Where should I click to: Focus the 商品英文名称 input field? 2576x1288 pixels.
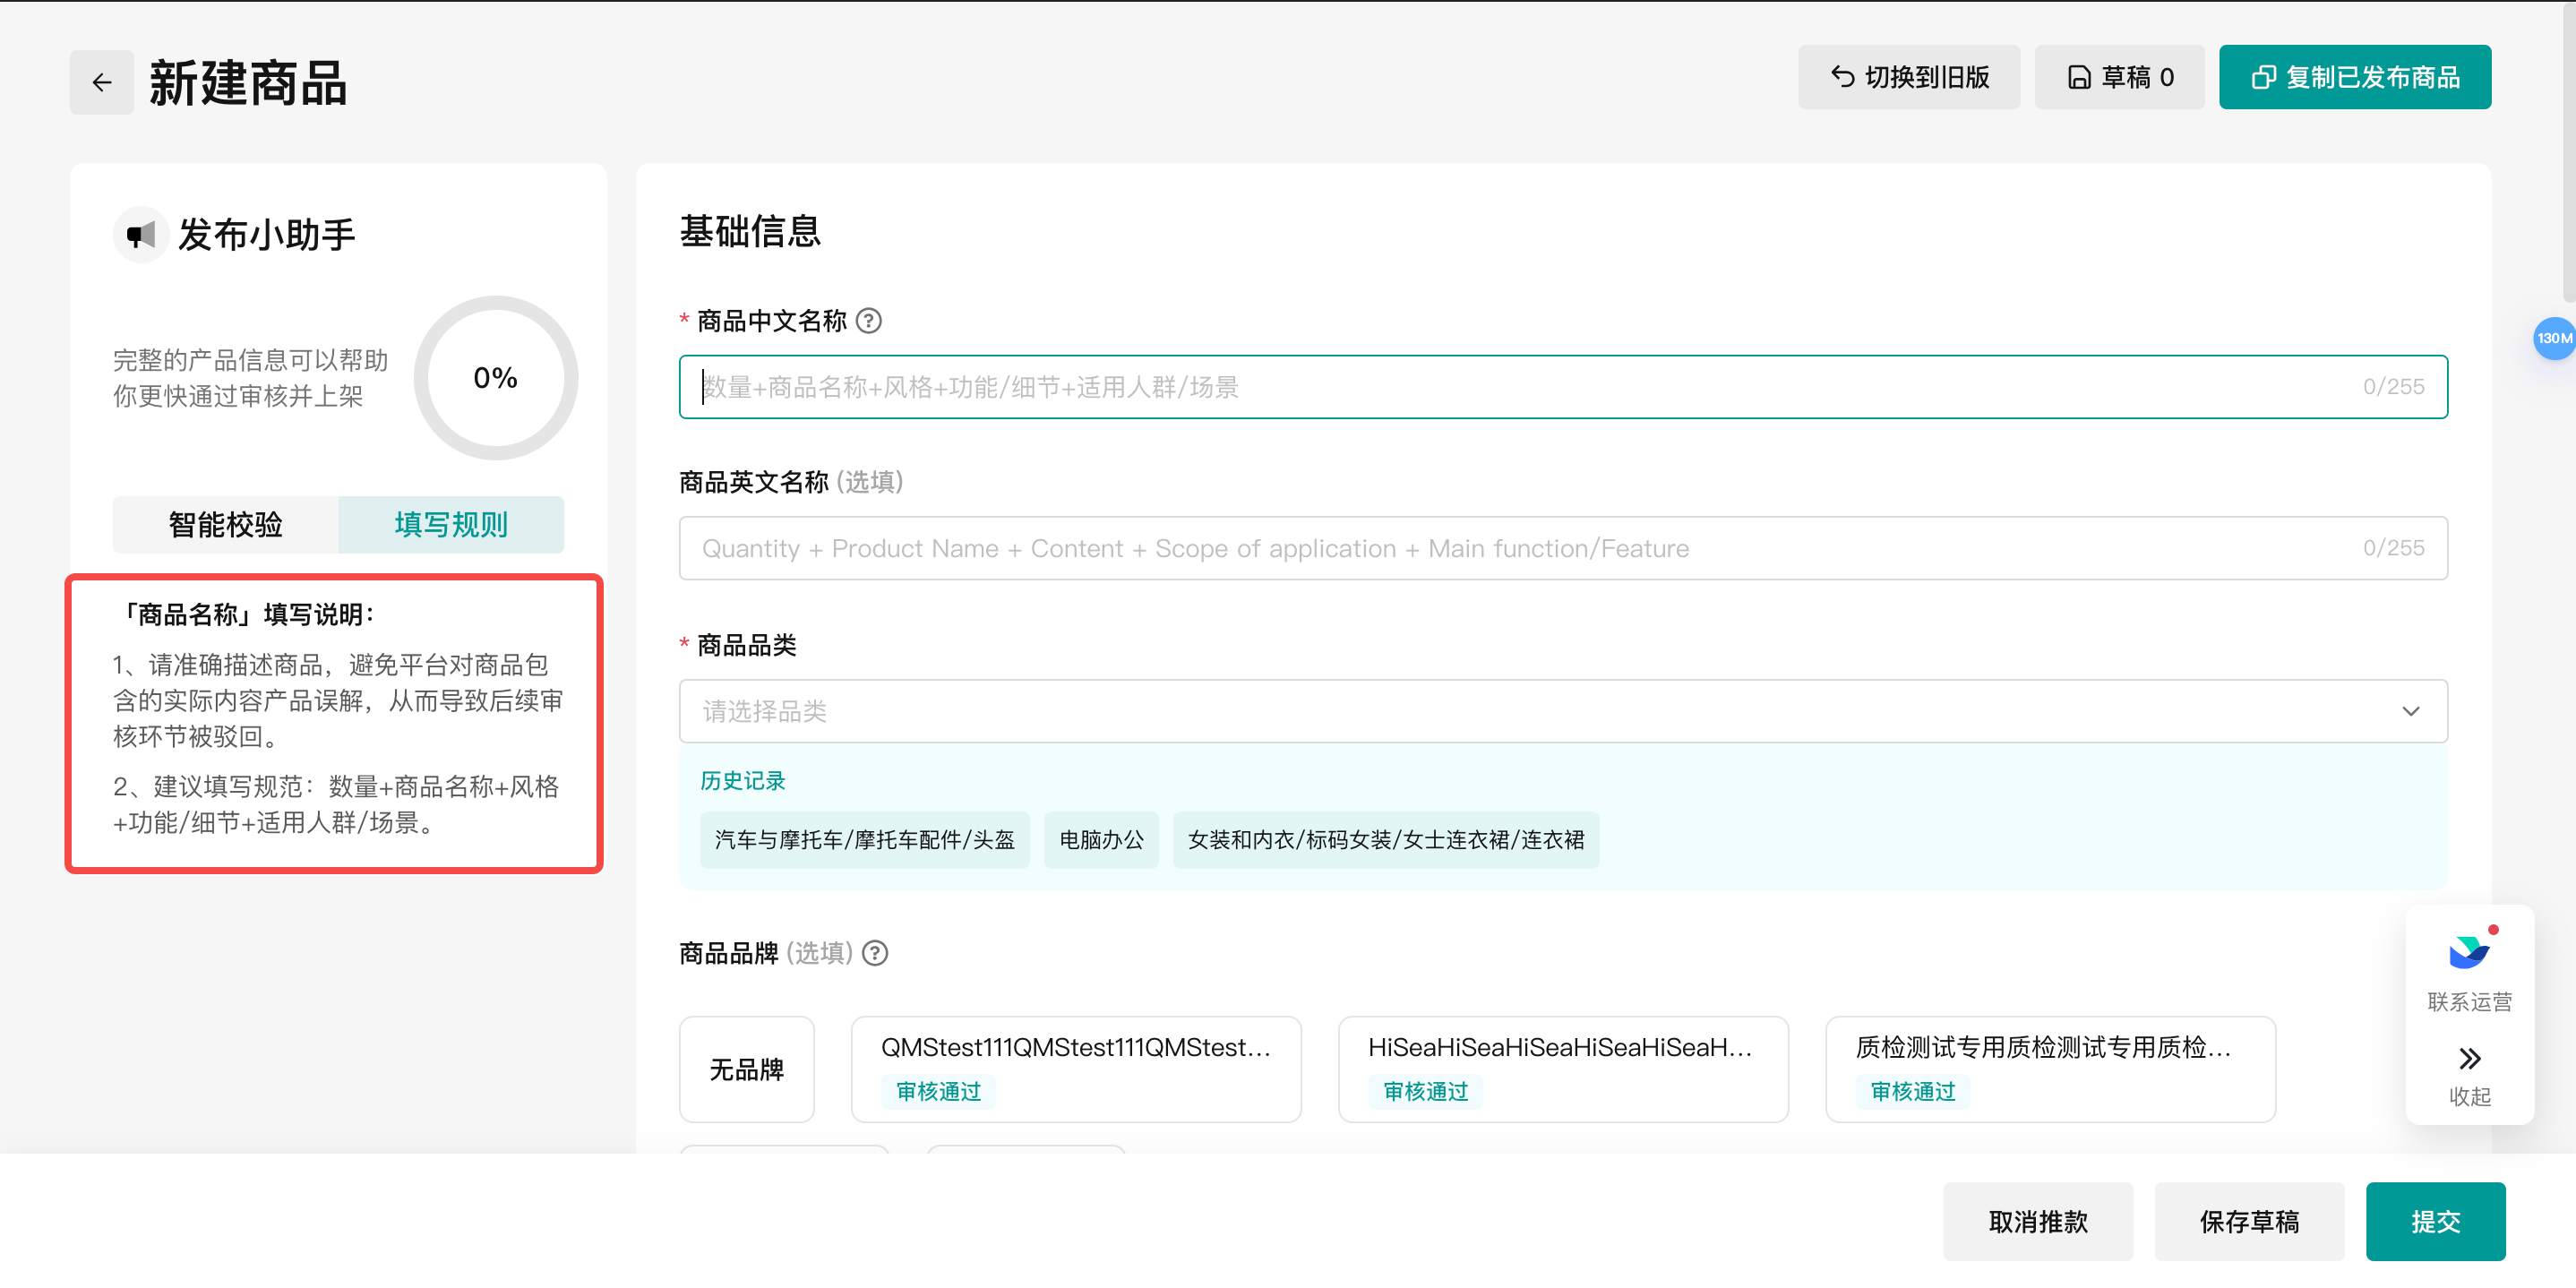coord(1563,548)
